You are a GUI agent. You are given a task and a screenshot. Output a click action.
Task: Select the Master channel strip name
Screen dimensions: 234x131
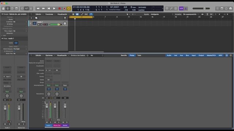(65, 125)
